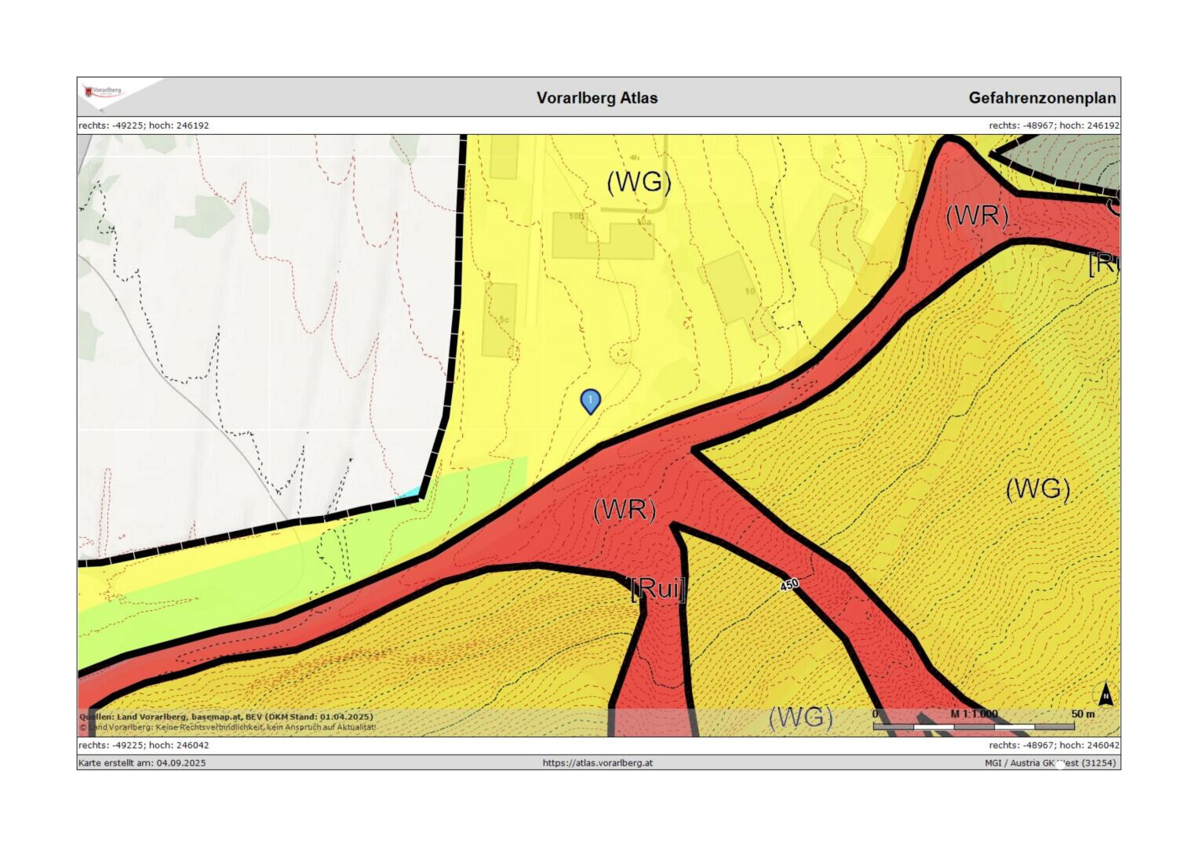1198x847 pixels.
Task: Click the M 1:1.000 scale text
Action: coord(974,714)
